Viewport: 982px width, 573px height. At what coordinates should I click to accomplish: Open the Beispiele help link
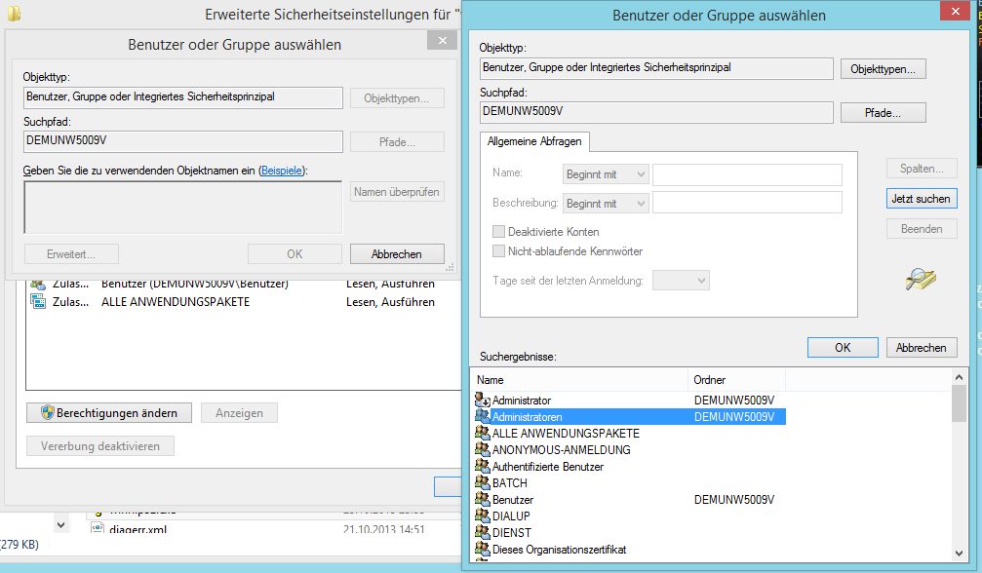[x=281, y=171]
